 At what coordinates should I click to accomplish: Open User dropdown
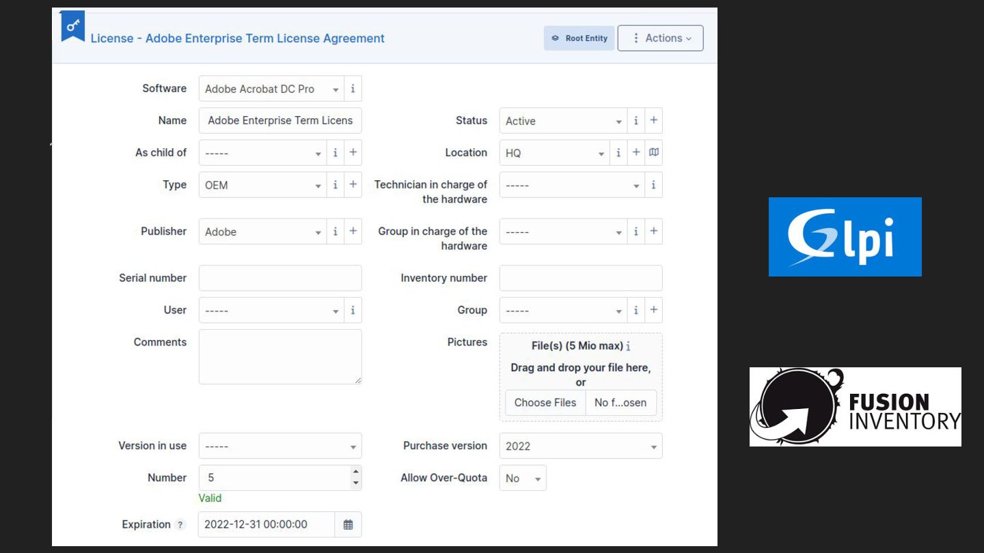271,310
